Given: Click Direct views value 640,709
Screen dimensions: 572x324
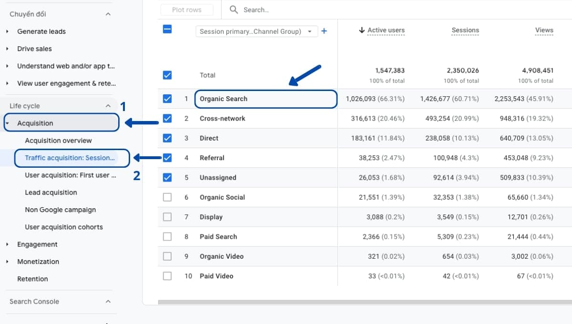Looking at the screenshot, I should [513, 138].
